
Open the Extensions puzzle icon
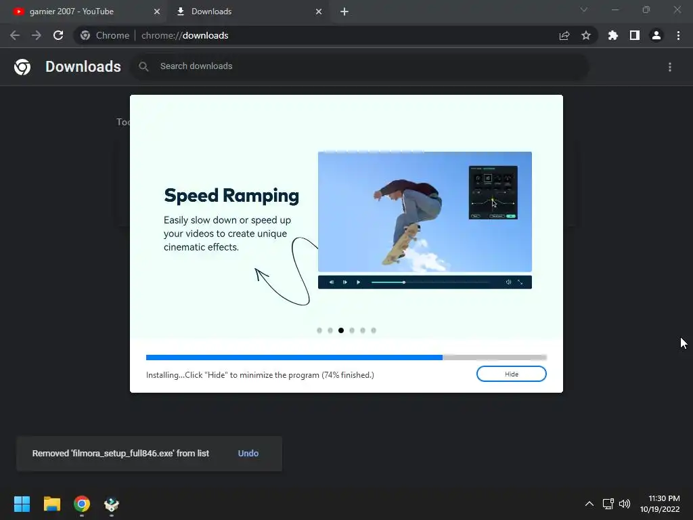612,35
